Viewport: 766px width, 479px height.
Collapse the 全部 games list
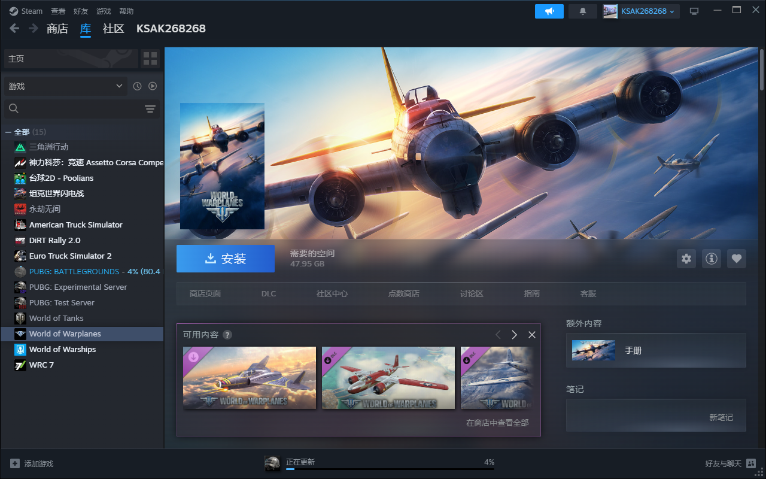click(8, 132)
